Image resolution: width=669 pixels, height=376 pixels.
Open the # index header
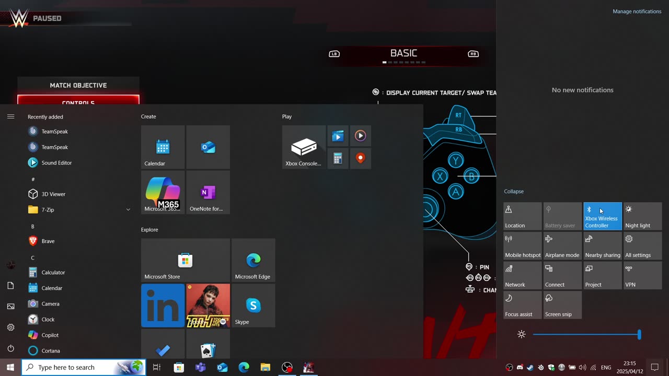[x=33, y=179]
